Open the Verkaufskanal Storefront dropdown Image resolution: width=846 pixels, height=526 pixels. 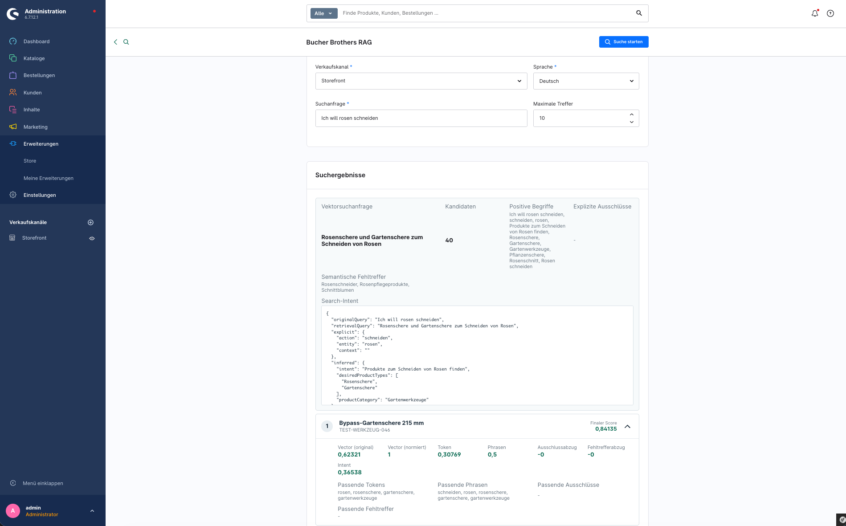[421, 81]
